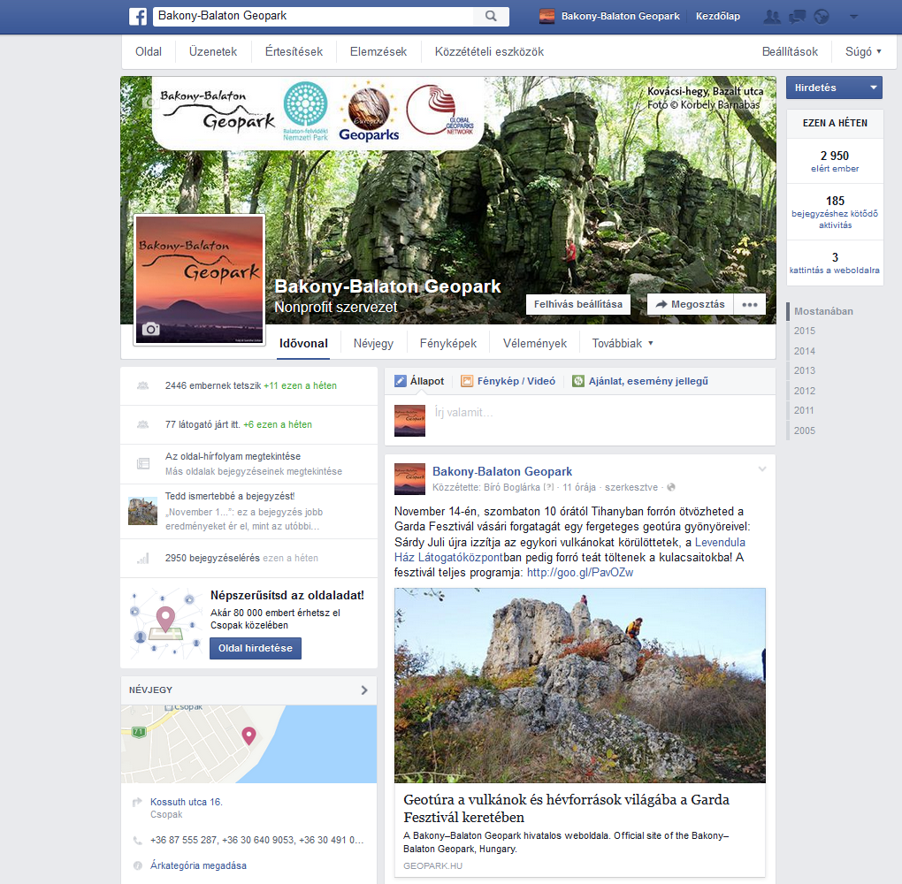Screen dimensions: 902x884
Task: Open the Üzenetek tab
Action: point(213,52)
